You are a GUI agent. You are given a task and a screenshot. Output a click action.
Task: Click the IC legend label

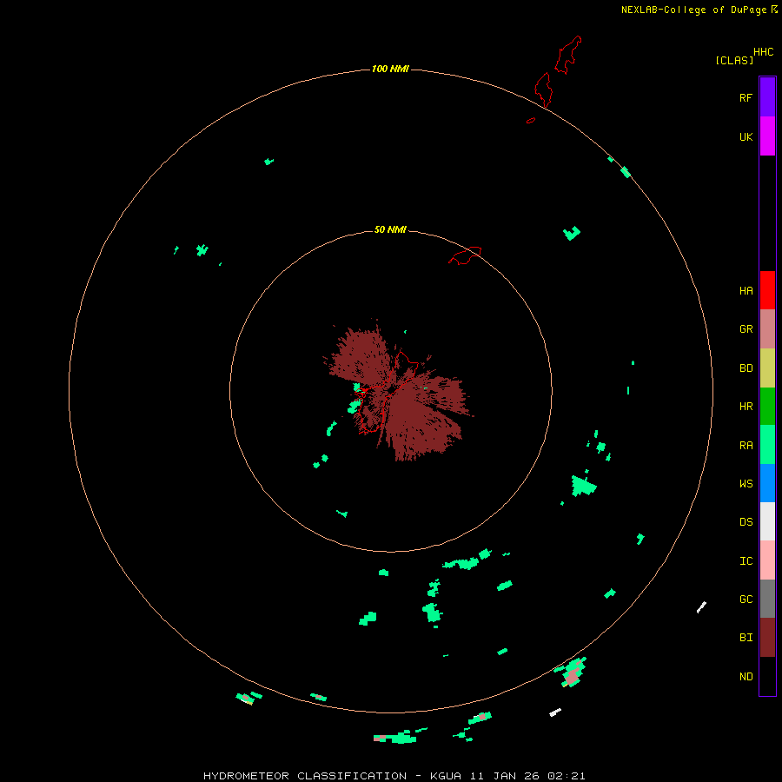746,561
